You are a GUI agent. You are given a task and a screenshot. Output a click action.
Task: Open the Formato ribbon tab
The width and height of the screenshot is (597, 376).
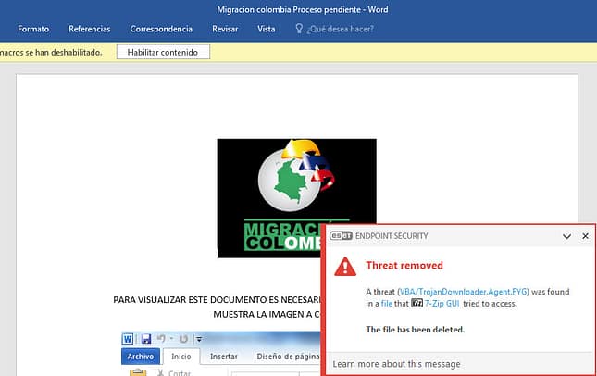(33, 29)
